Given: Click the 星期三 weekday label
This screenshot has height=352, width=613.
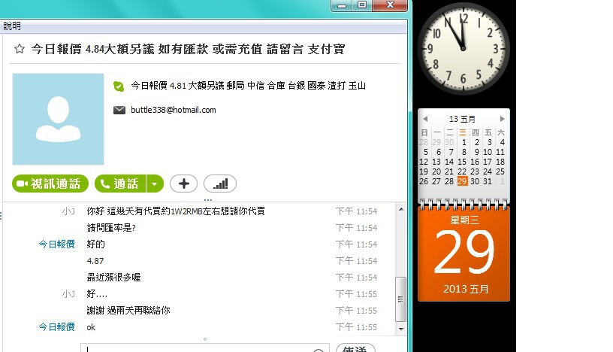Looking at the screenshot, I should tap(464, 220).
